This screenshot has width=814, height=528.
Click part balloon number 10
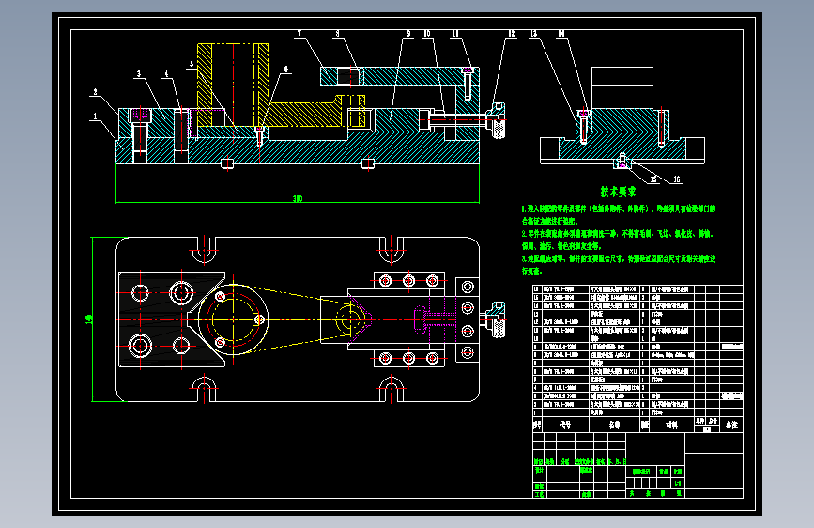pyautogui.click(x=427, y=34)
